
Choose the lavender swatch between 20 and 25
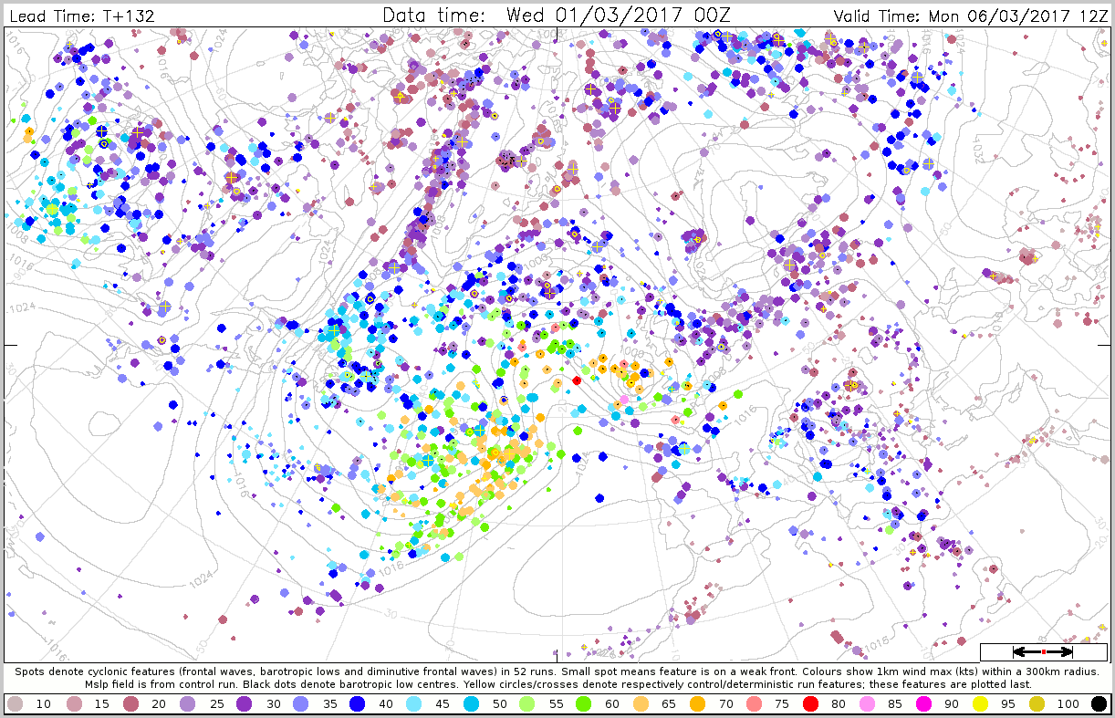188,703
